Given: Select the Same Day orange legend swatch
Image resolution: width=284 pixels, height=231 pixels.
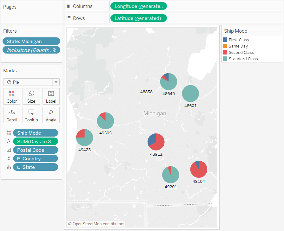Looking at the screenshot, I should click(x=225, y=46).
